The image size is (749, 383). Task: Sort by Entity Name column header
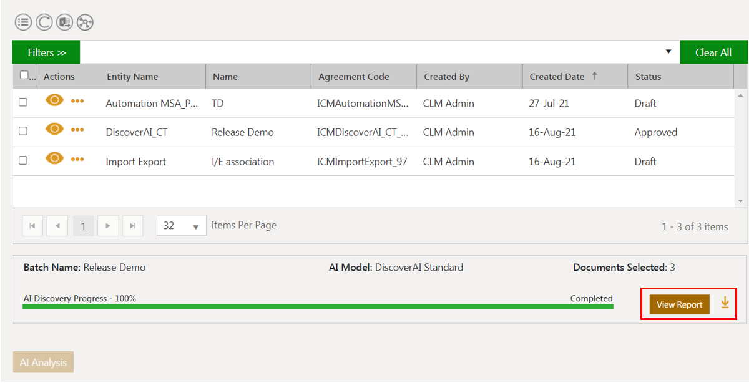(132, 77)
